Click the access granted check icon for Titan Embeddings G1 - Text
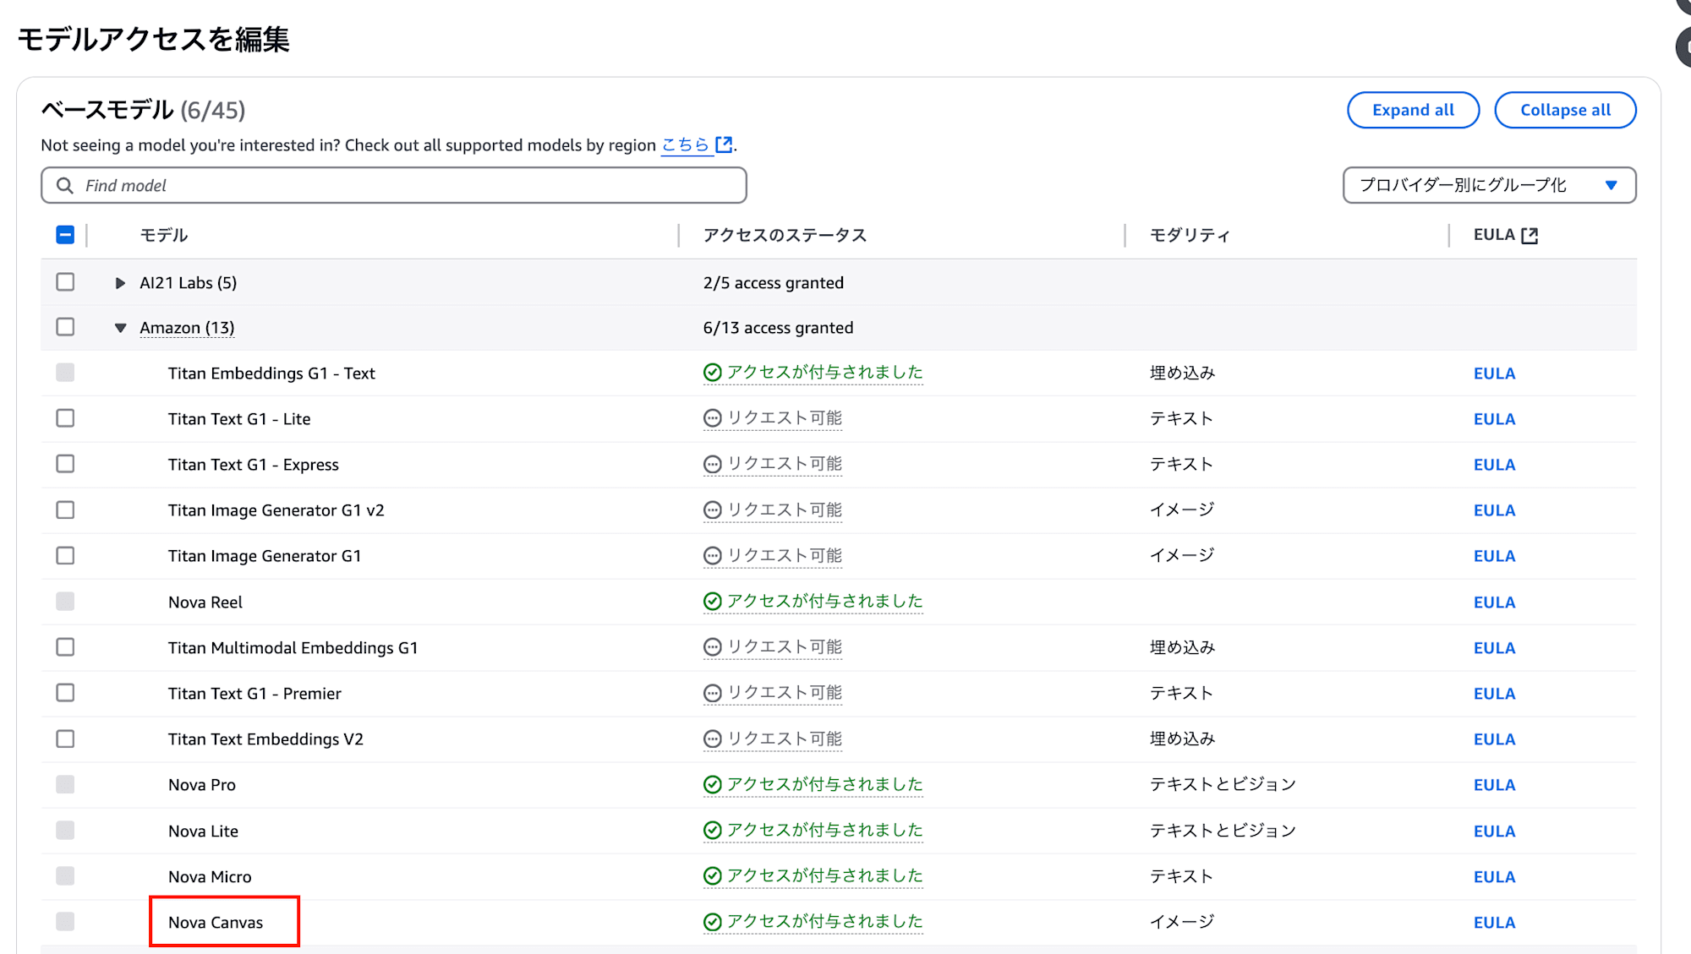Image resolution: width=1691 pixels, height=954 pixels. pyautogui.click(x=713, y=373)
